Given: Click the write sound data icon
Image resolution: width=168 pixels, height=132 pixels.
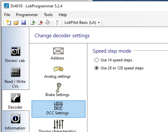Looking at the screenshot, I should point(48,22).
